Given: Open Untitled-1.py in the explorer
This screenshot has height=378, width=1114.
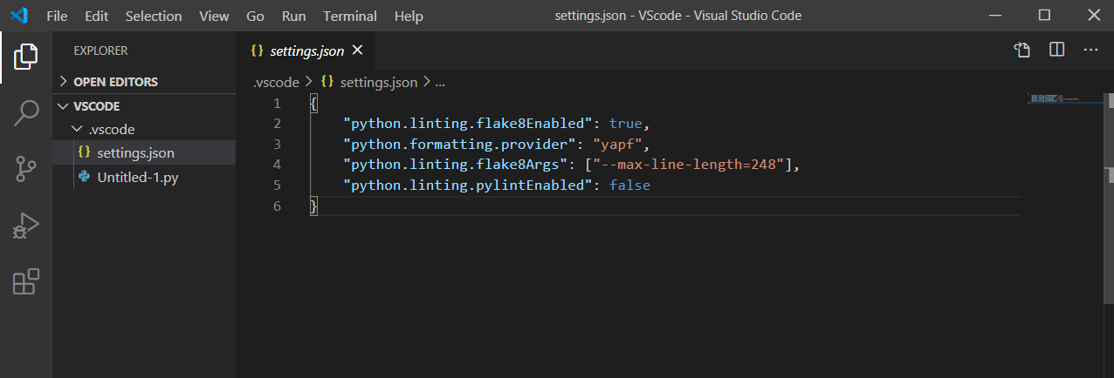Looking at the screenshot, I should (138, 177).
